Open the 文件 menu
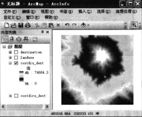142x117 pixels. (10, 12)
